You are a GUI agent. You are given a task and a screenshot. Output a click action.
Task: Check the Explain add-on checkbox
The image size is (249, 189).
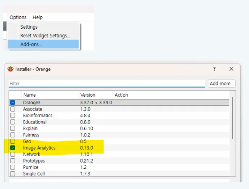pos(13,129)
